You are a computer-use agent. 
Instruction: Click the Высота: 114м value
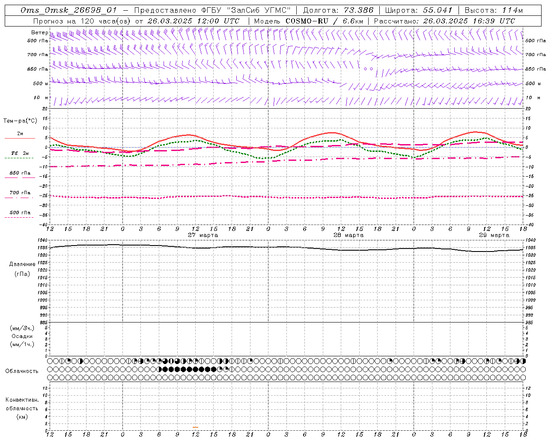point(494,10)
